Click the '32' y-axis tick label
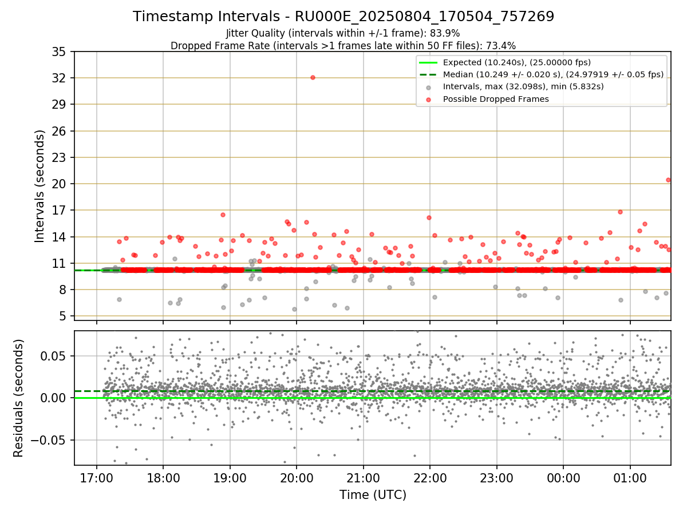687x515 pixels. (60, 78)
